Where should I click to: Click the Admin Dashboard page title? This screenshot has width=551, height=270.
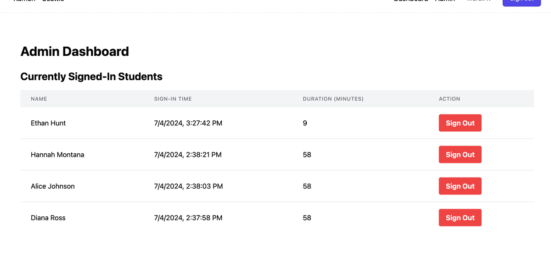click(74, 51)
